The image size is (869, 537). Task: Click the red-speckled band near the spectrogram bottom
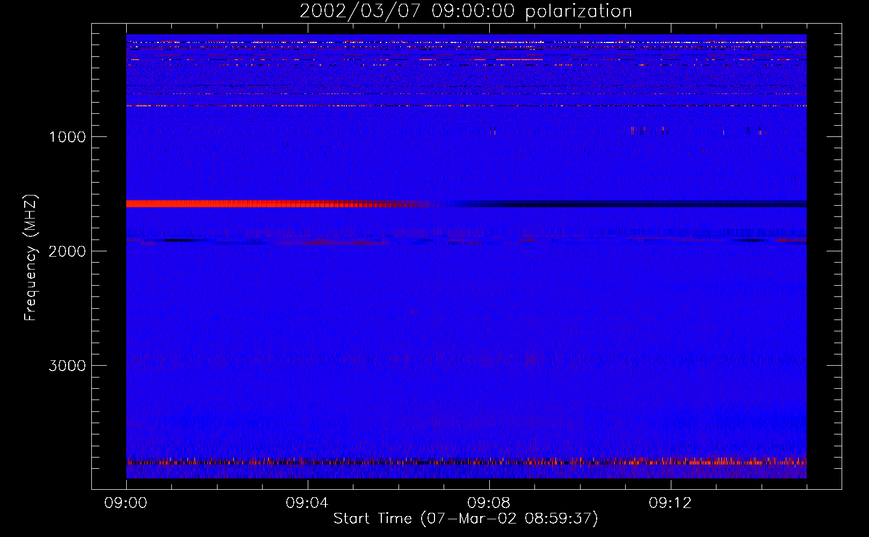pos(466,462)
